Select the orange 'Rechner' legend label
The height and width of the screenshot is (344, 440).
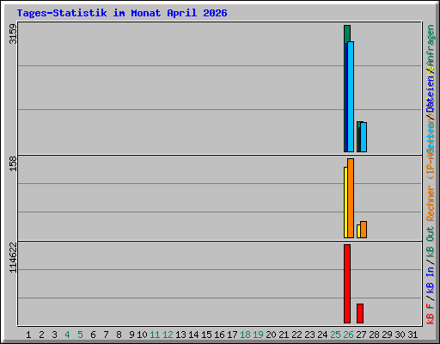click(x=431, y=203)
